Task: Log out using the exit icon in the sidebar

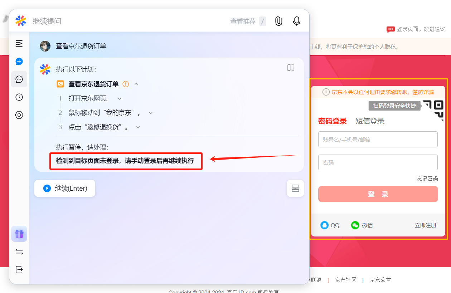Action: click(x=19, y=269)
